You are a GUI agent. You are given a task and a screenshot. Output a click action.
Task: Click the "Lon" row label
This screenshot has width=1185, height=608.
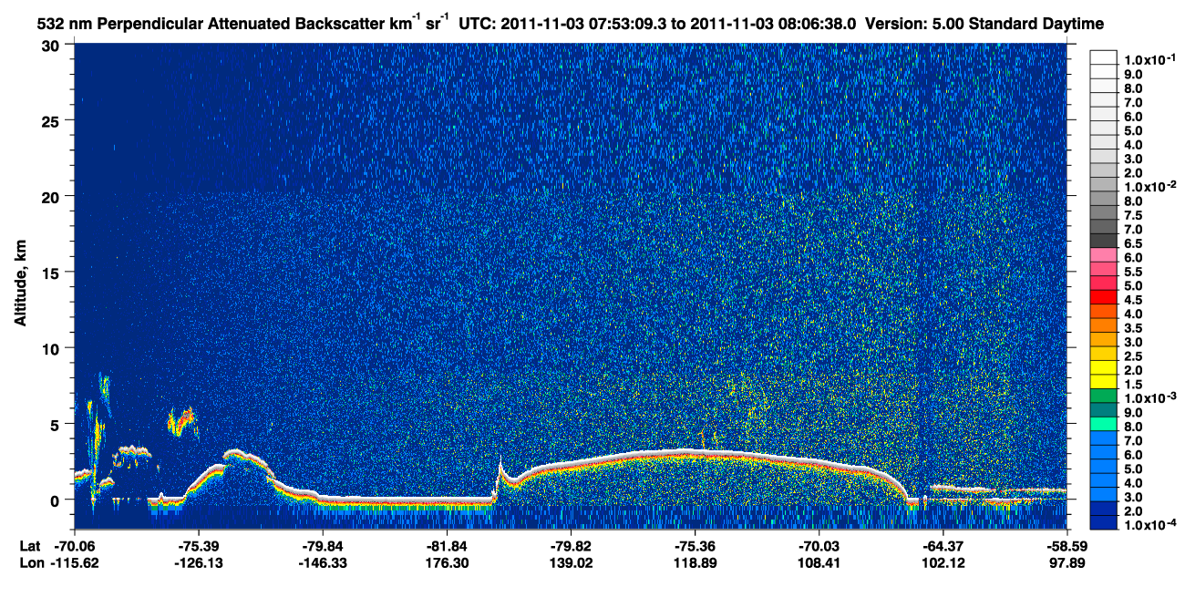click(30, 562)
